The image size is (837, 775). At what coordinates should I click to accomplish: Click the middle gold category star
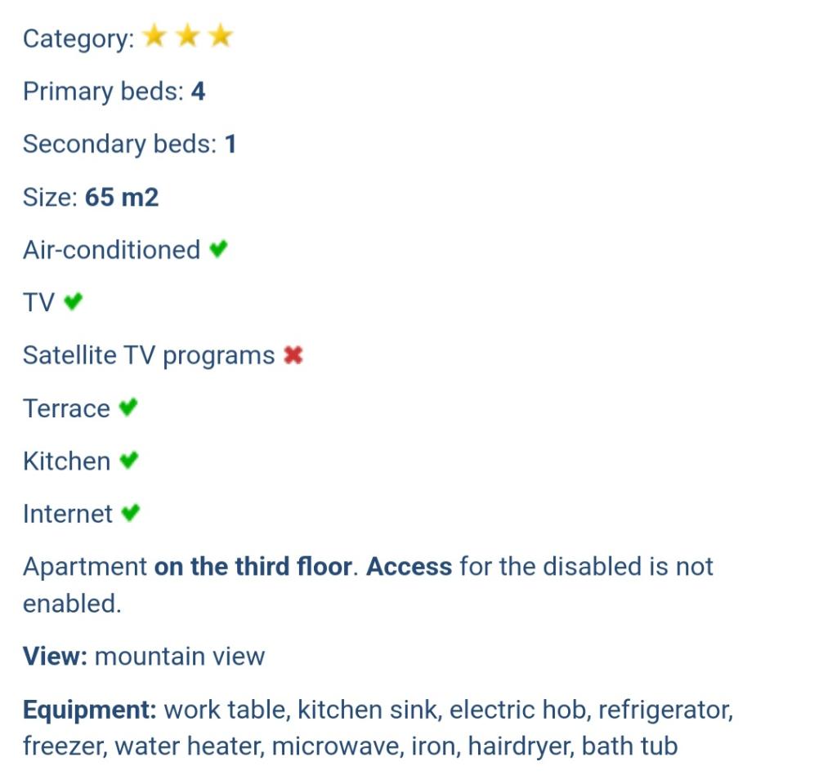tap(188, 37)
